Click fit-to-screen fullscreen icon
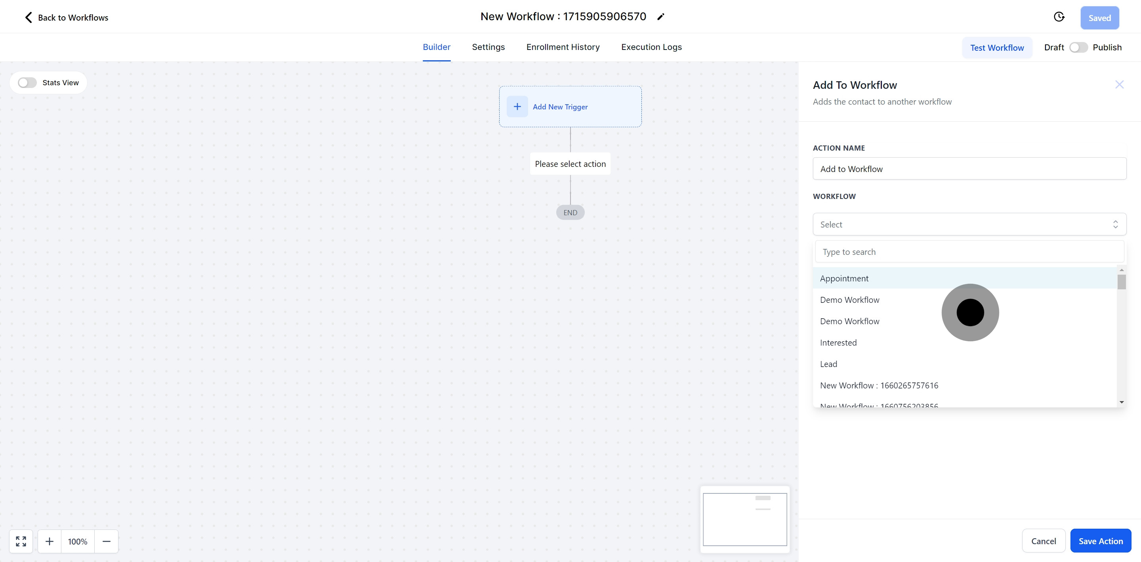Viewport: 1141px width, 562px height. point(21,541)
